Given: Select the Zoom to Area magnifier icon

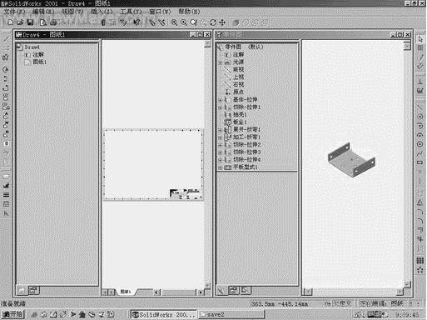Looking at the screenshot, I should pos(184,22).
